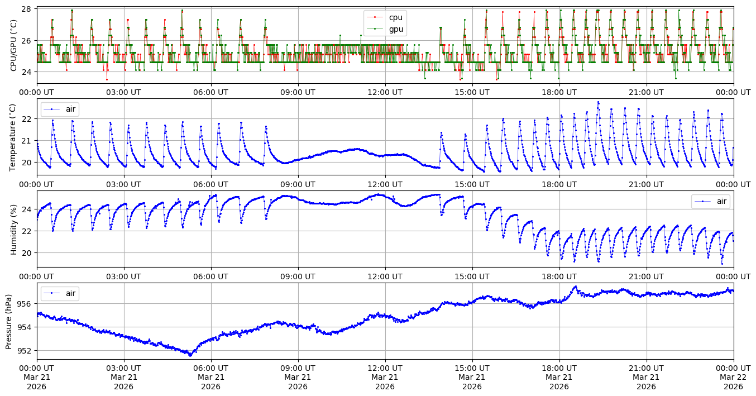Click the lowest point of the pressure curve
This screenshot has width=756, height=396.
(x=190, y=355)
